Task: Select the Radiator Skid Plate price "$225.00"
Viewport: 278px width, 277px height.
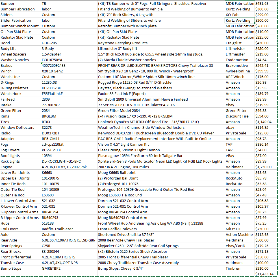Action: coord(266,37)
